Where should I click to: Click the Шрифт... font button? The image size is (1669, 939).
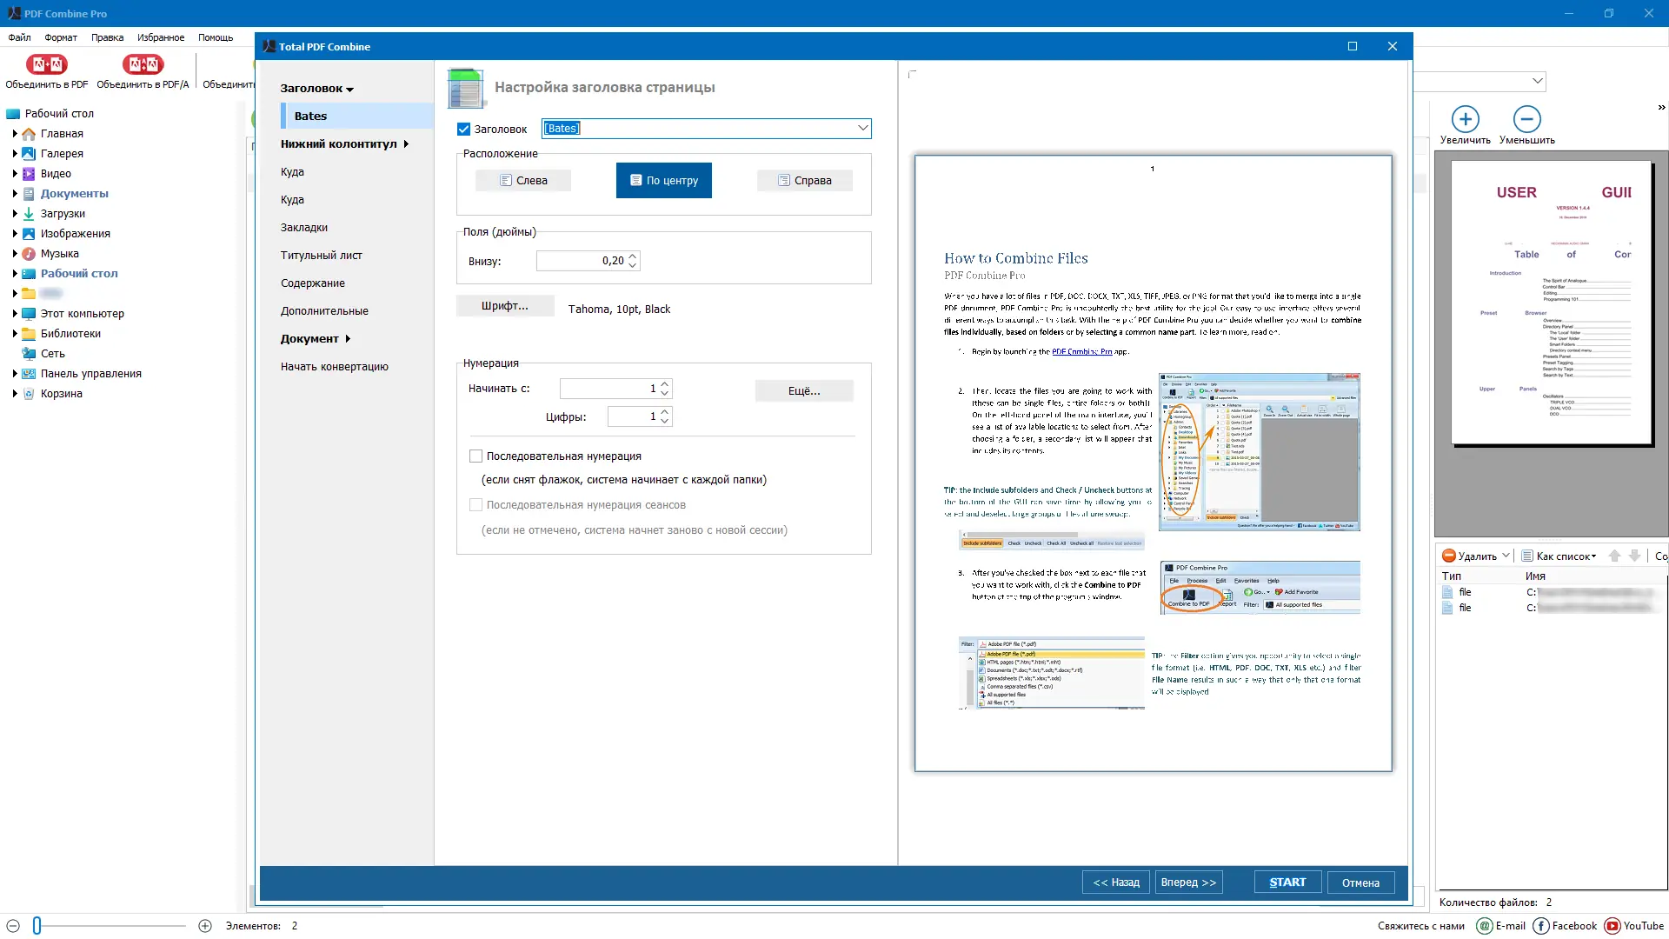click(x=505, y=306)
